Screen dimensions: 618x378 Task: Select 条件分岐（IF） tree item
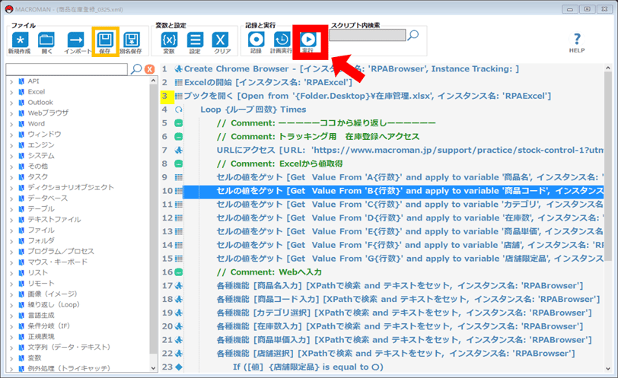point(49,326)
